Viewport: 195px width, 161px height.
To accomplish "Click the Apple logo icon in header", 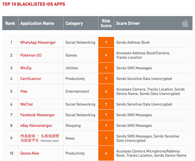I will pos(185,23).
